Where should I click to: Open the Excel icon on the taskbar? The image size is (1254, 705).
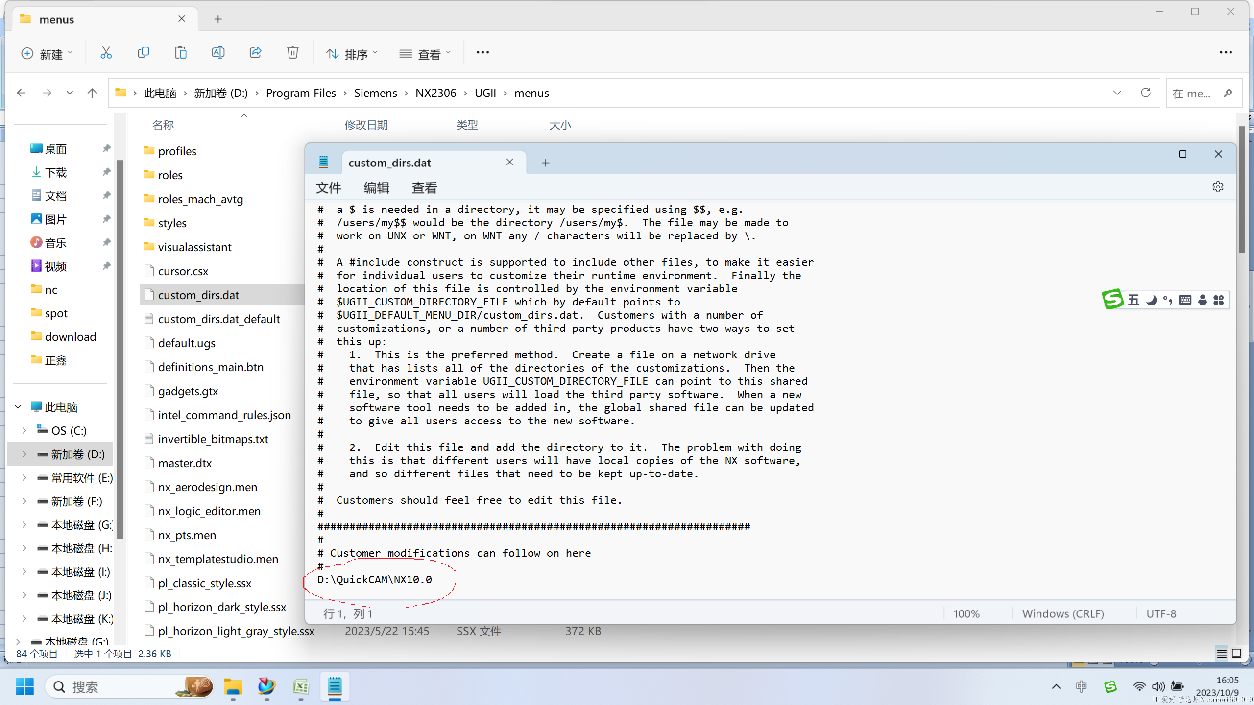pyautogui.click(x=301, y=686)
